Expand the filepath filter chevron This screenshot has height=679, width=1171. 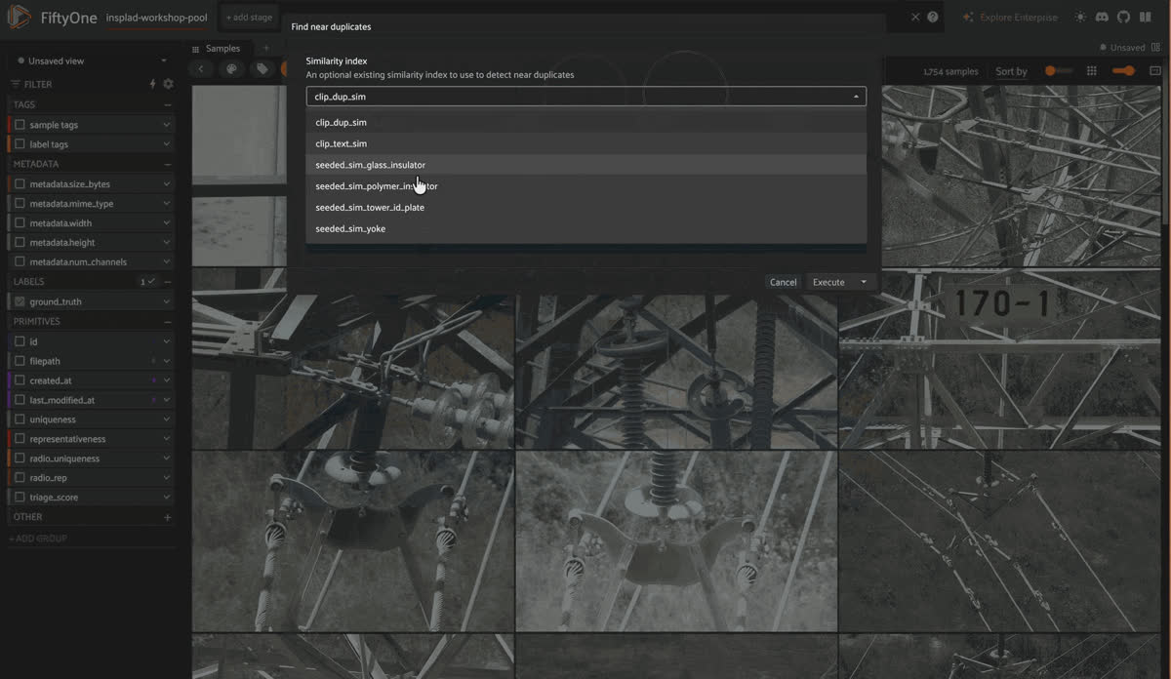167,361
